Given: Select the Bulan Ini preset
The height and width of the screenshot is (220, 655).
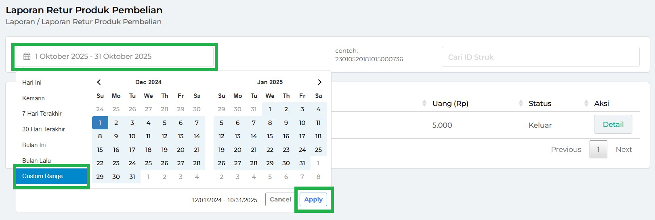Looking at the screenshot, I should pos(34,145).
